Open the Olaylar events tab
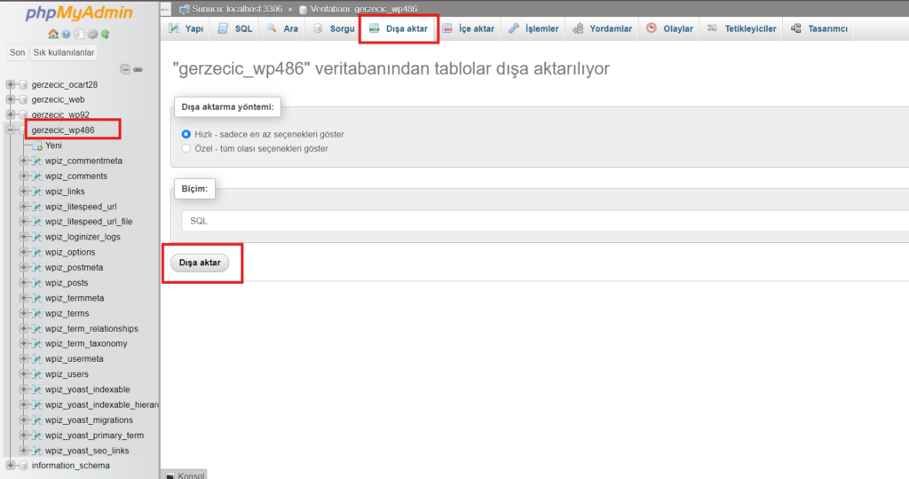 click(x=669, y=29)
